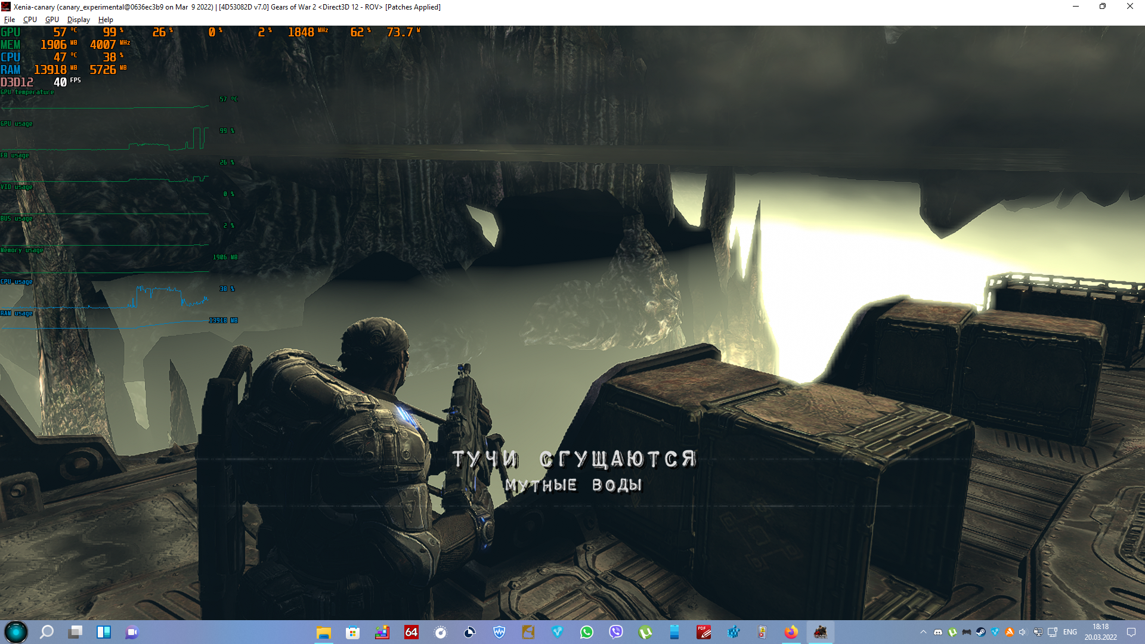The image size is (1145, 644).
Task: Select the Display menu option
Action: click(79, 20)
